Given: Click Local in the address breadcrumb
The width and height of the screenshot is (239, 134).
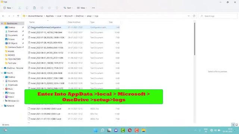Looking at the screenshot, I should [59, 16].
